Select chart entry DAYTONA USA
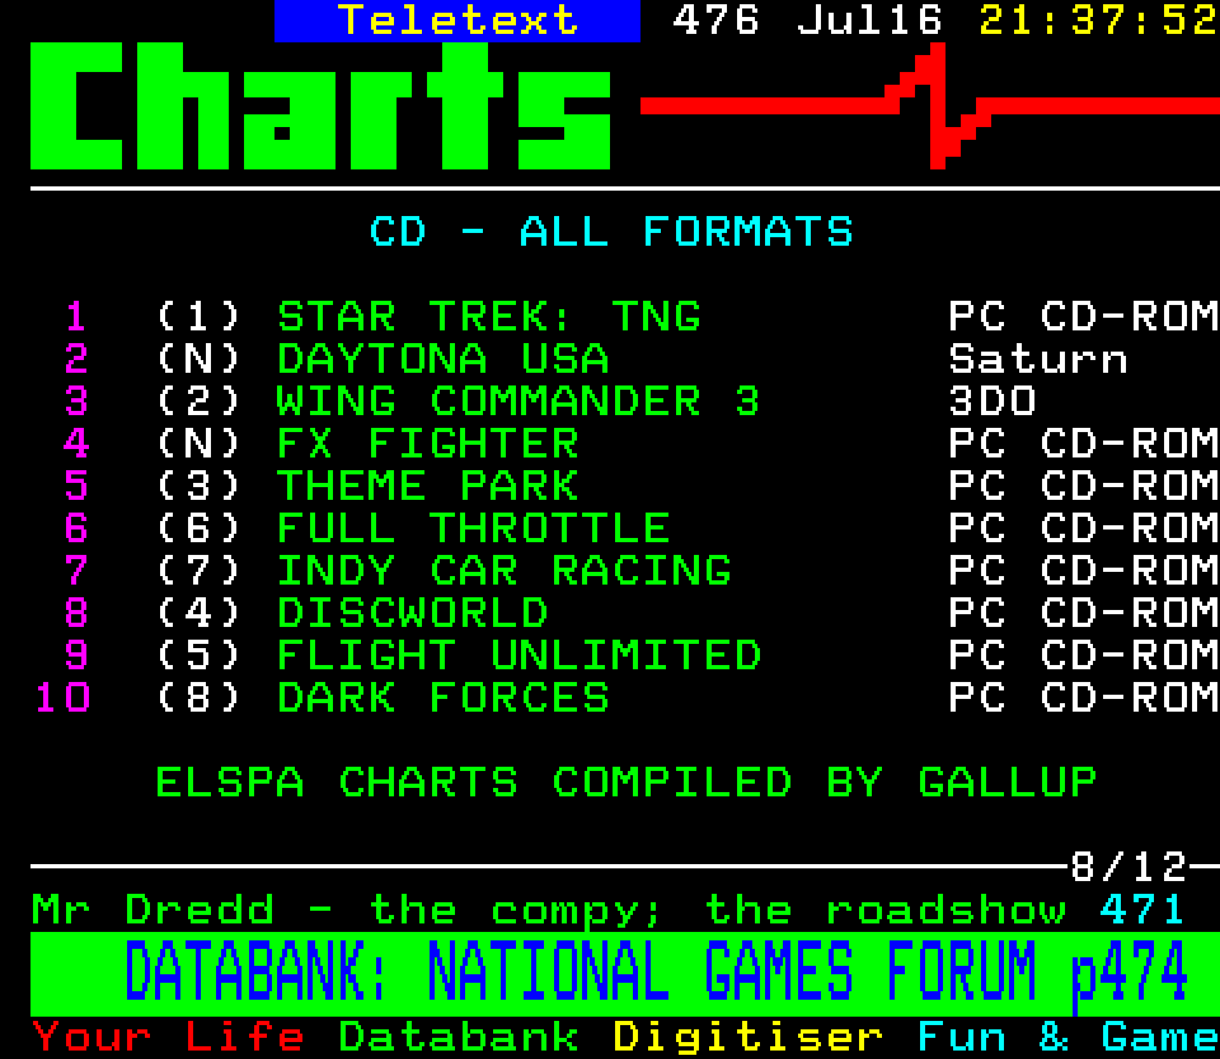Screen dimensions: 1220x1059 [x=443, y=359]
